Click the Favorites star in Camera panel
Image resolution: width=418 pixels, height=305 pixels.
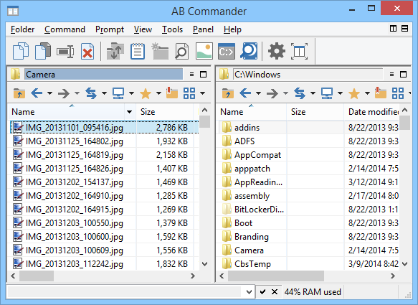[x=146, y=93]
